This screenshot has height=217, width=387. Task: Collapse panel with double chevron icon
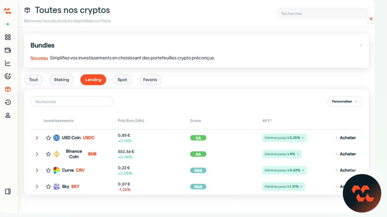pyautogui.click(x=371, y=19)
